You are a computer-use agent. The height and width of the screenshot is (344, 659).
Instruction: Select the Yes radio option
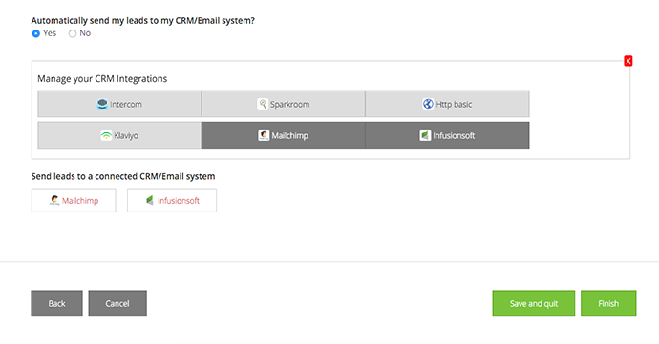click(x=36, y=33)
